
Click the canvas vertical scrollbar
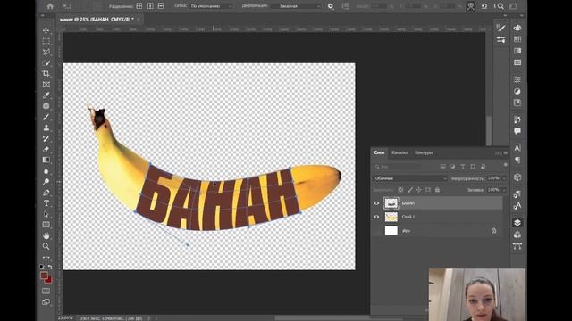coord(489,131)
